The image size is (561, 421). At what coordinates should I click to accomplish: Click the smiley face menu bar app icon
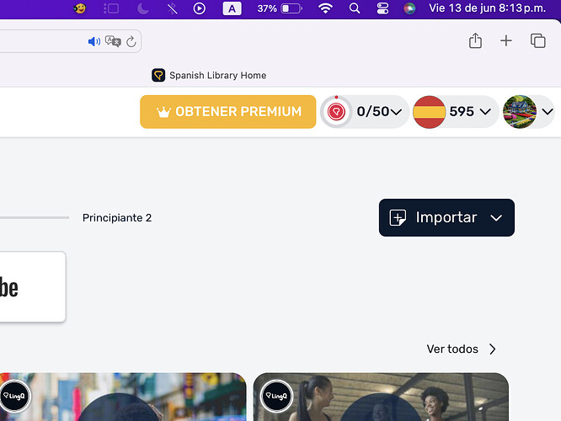pos(79,8)
